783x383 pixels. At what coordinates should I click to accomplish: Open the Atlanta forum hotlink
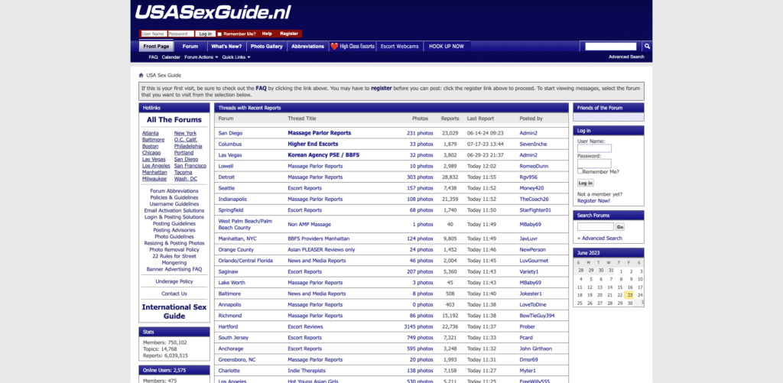pyautogui.click(x=151, y=133)
